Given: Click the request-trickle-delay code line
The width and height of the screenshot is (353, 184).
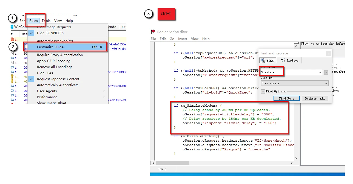Looking at the screenshot, I should (x=228, y=114).
